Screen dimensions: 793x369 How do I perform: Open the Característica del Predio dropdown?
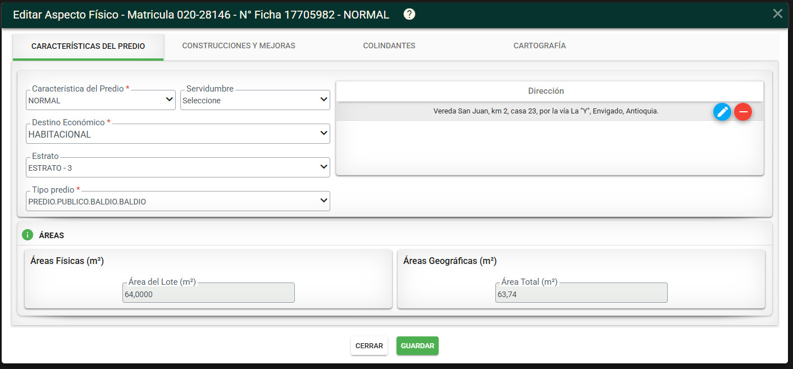pyautogui.click(x=101, y=100)
